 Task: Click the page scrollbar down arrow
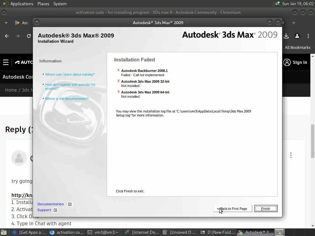313,226
